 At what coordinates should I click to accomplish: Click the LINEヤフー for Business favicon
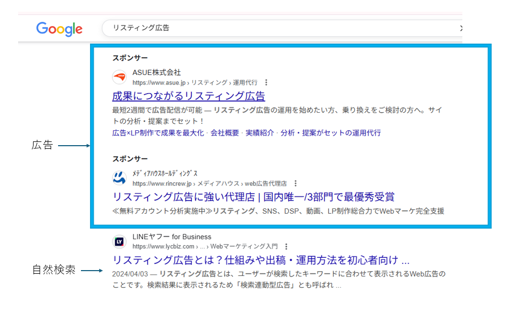coord(119,241)
